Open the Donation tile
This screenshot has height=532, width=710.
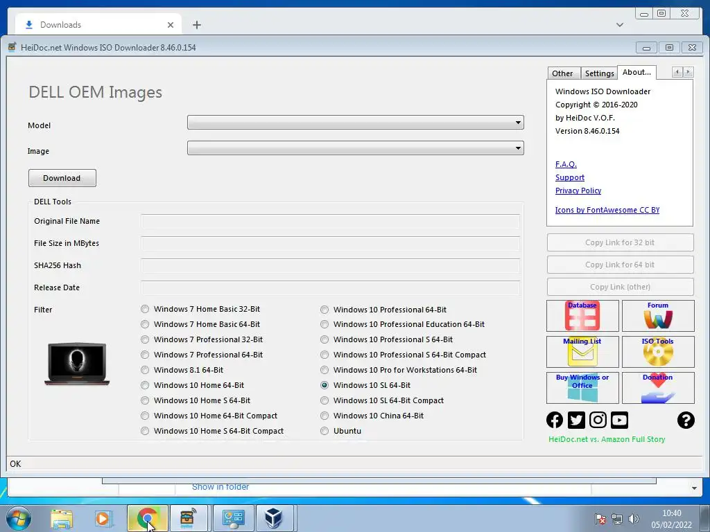pos(658,388)
